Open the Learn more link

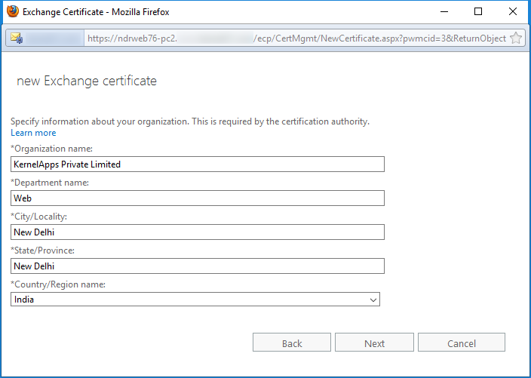point(33,133)
